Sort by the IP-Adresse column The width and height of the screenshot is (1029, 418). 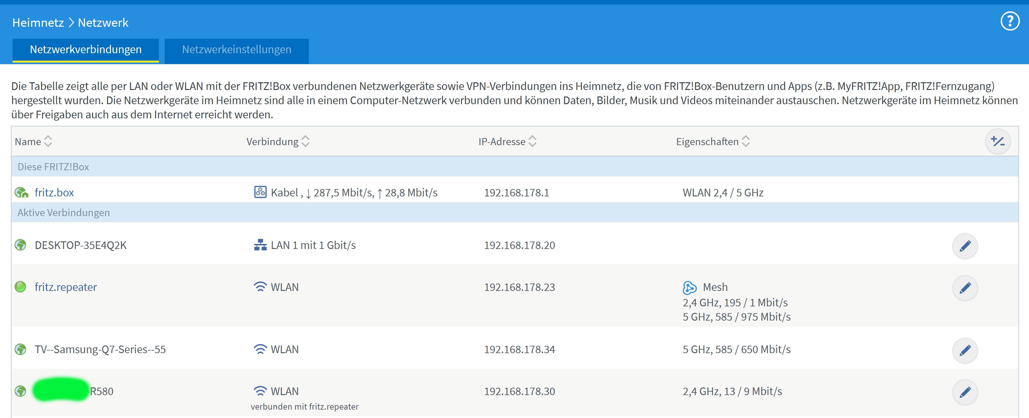point(532,142)
